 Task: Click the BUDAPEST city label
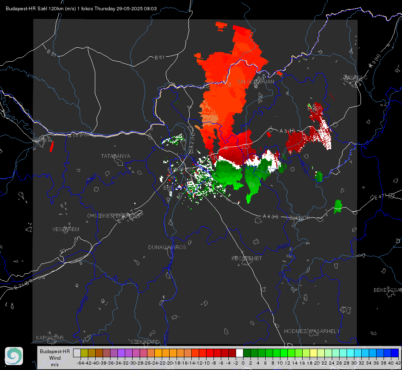181,169
